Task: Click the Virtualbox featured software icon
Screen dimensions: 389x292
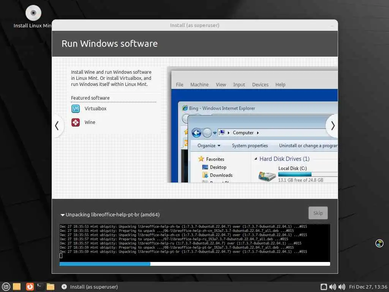Action: [x=76, y=109]
